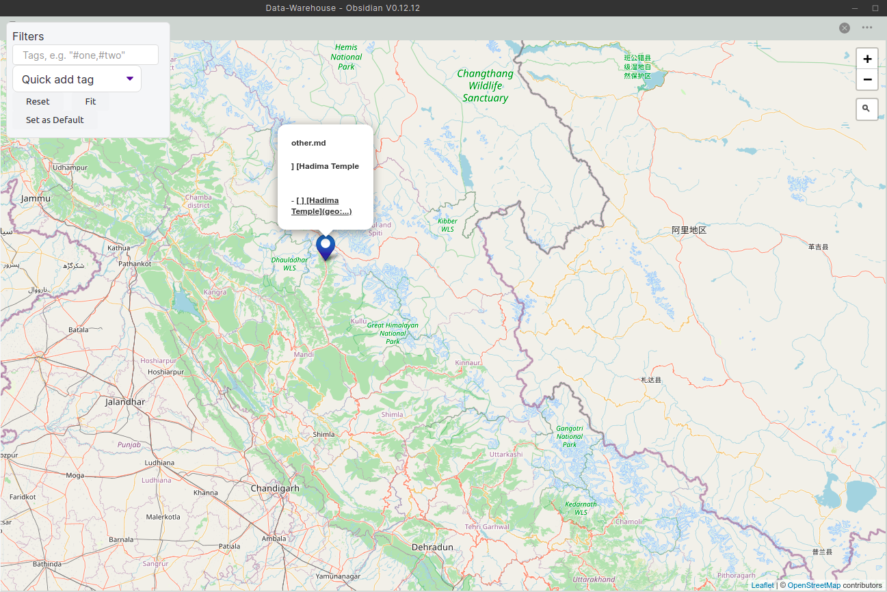Viewport: 887px width, 592px height.
Task: Expand Quick add tag via its chevron arrow
Action: click(130, 79)
